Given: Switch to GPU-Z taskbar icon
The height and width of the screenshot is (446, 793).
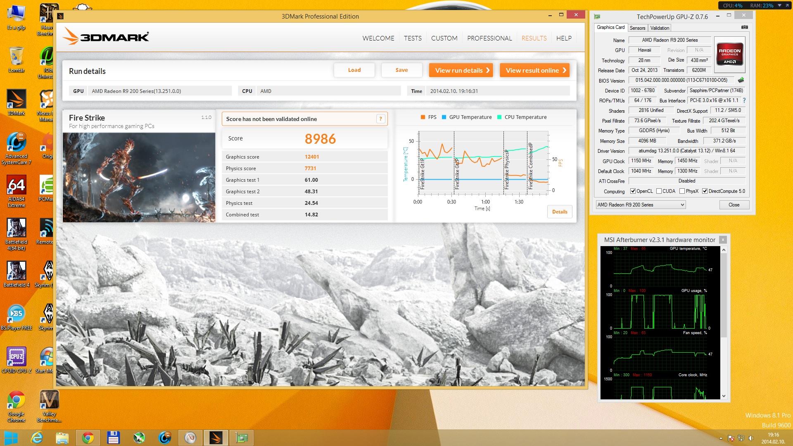Looking at the screenshot, I should [x=242, y=438].
